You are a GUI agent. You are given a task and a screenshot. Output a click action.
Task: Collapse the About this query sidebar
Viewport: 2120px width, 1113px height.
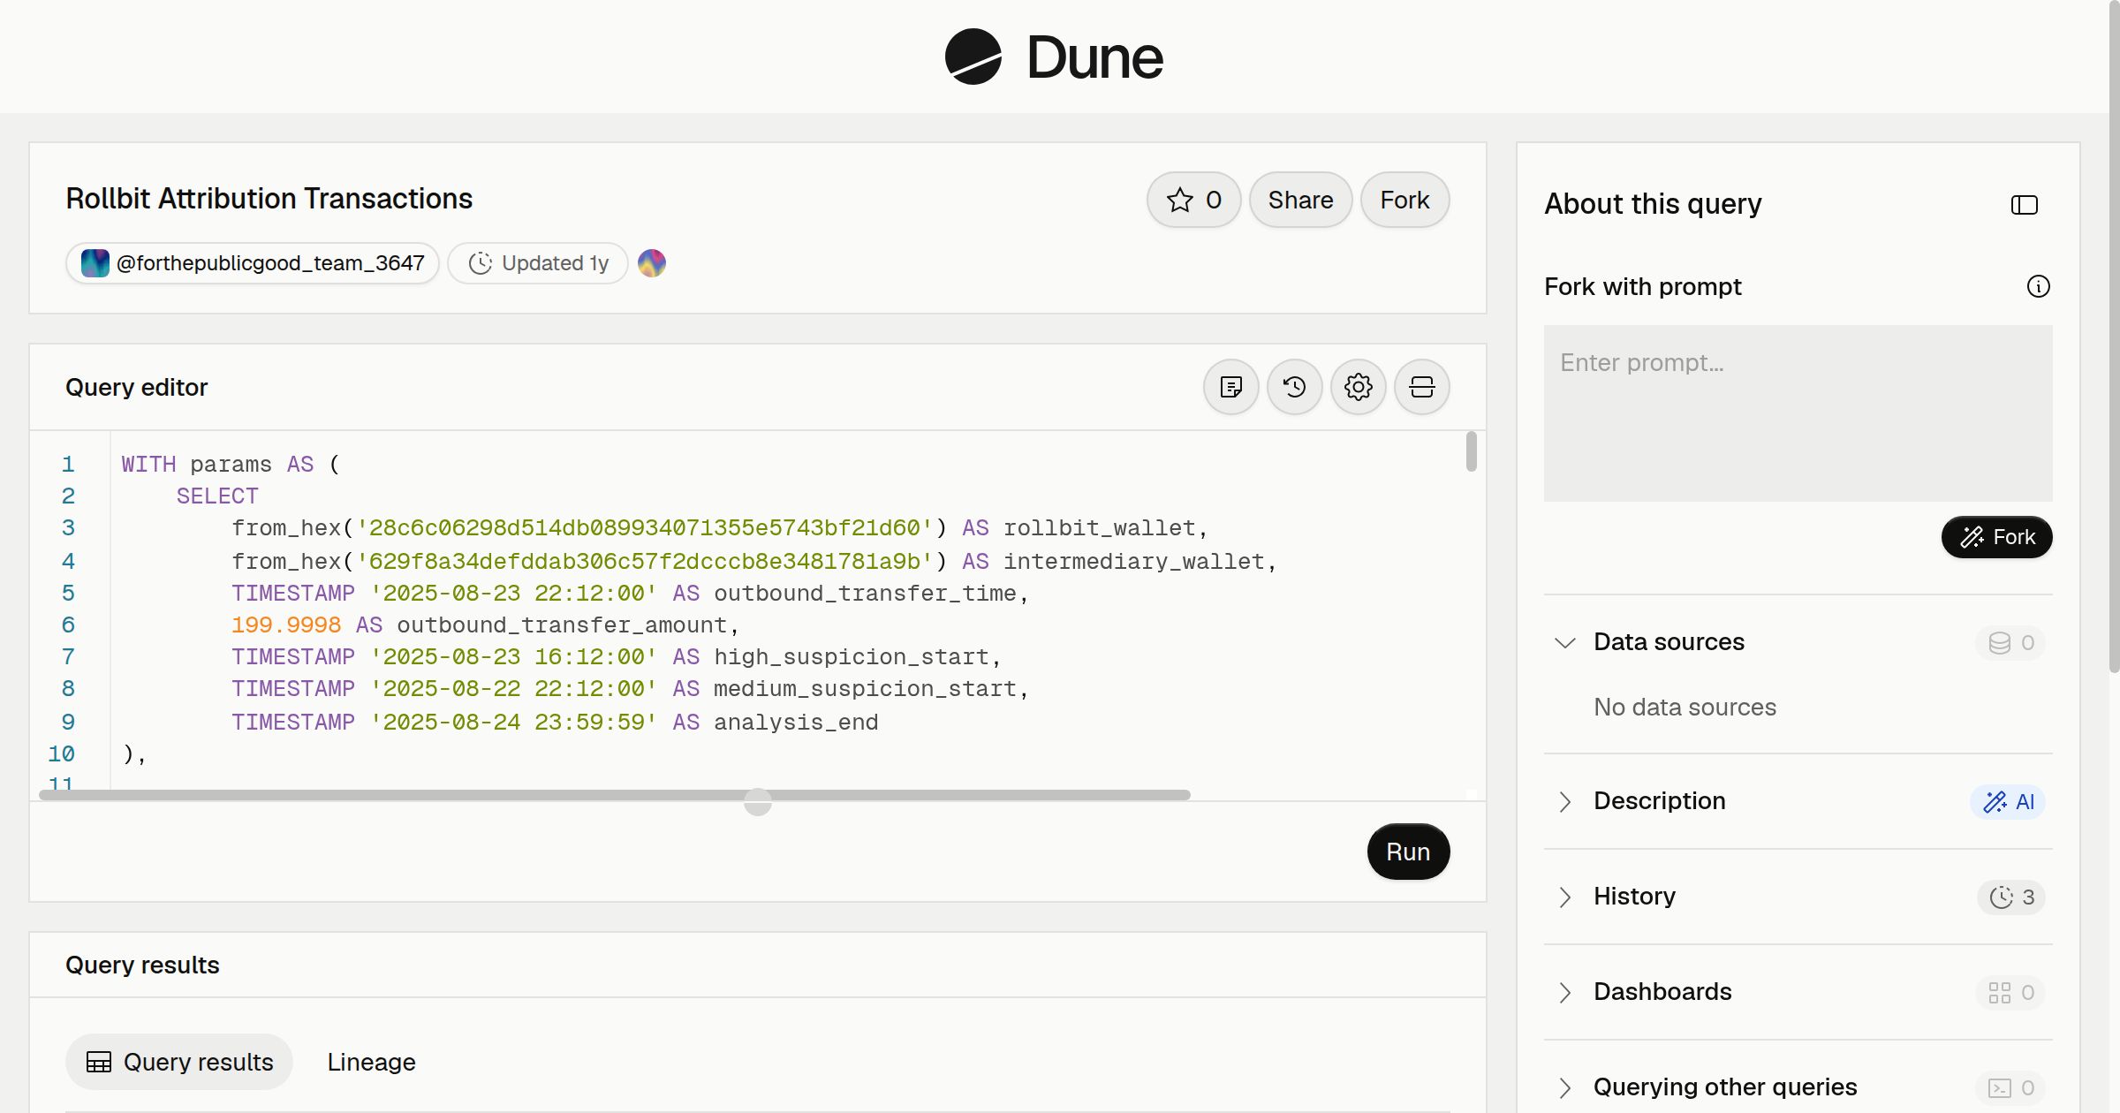click(x=2025, y=205)
